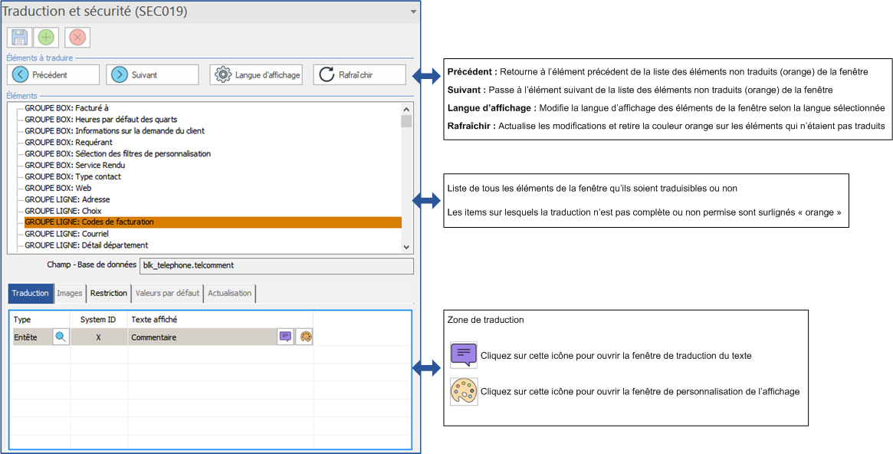Viewport: 893px width, 454px height.
Task: Open the Actualisation tab
Action: pyautogui.click(x=229, y=293)
